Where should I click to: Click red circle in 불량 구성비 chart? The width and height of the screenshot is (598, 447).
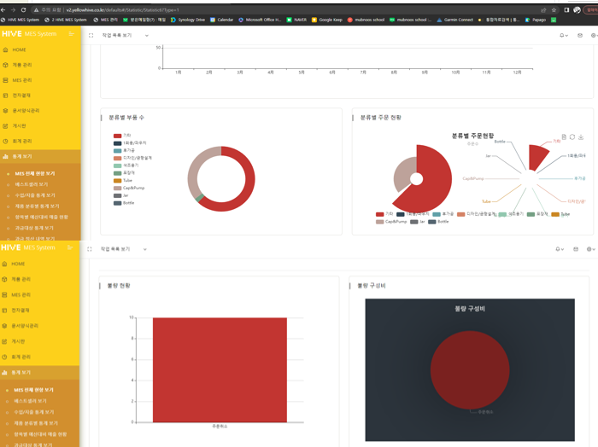(470, 369)
